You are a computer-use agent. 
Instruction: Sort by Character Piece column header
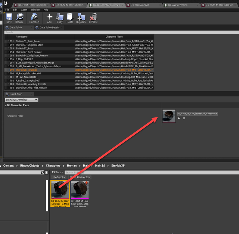click(114, 37)
